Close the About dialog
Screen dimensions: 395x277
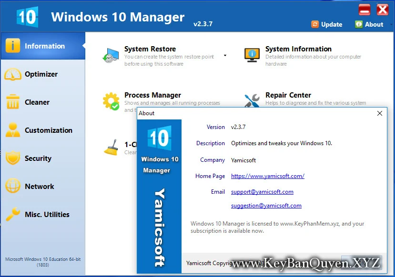point(380,113)
